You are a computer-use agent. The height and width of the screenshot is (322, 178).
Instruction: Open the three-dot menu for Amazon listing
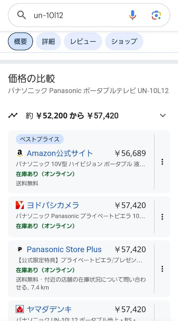click(x=162, y=162)
